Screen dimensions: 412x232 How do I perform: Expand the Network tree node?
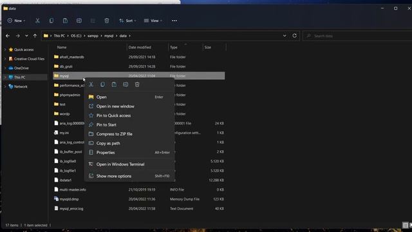[x=5, y=86]
